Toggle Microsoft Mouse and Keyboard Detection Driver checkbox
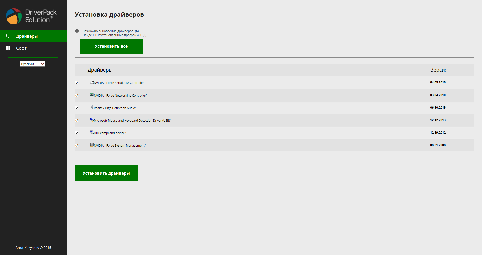Image resolution: width=482 pixels, height=255 pixels. (77, 120)
